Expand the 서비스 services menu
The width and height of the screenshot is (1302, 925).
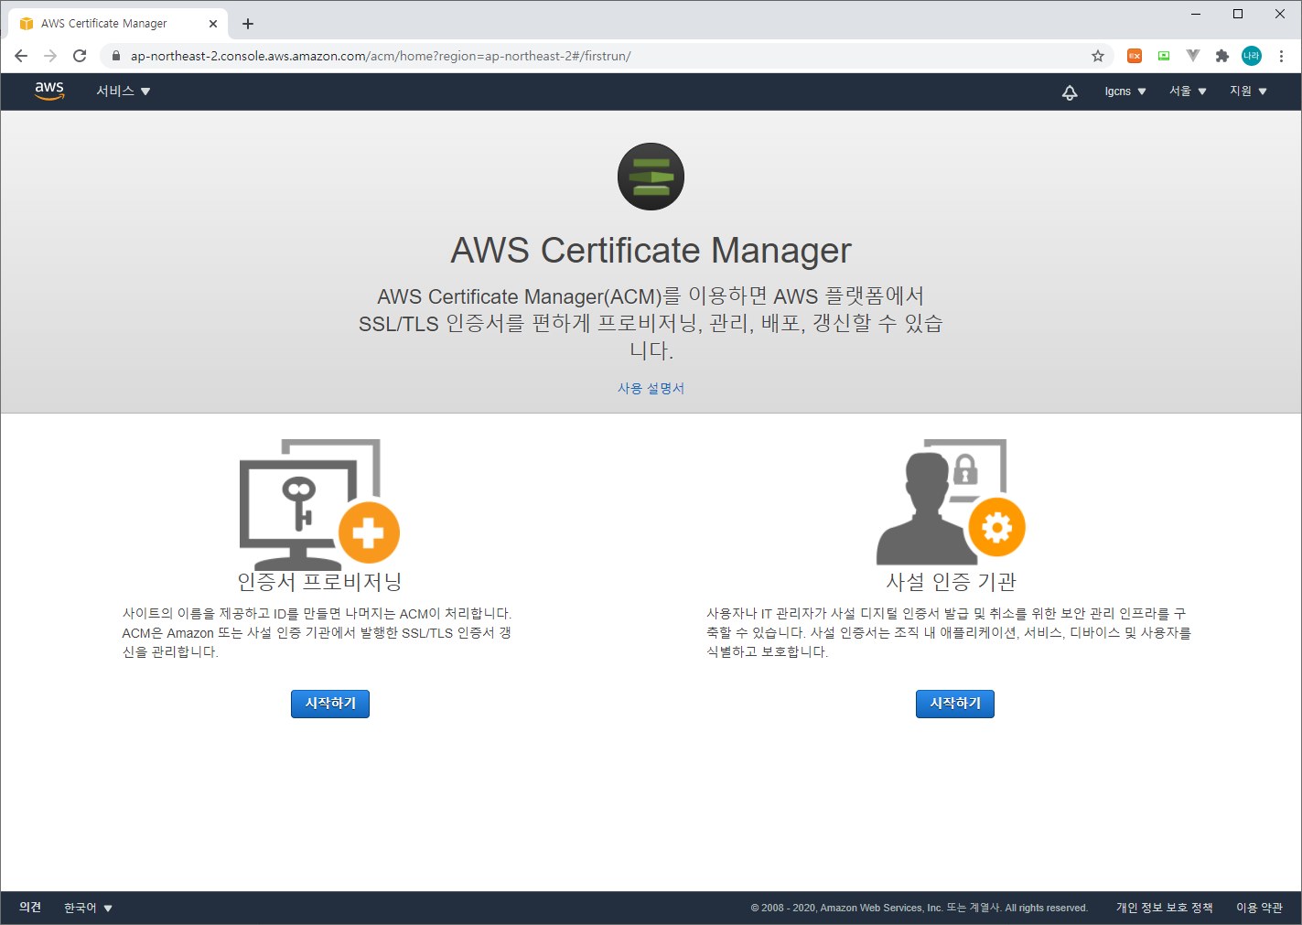(x=124, y=91)
